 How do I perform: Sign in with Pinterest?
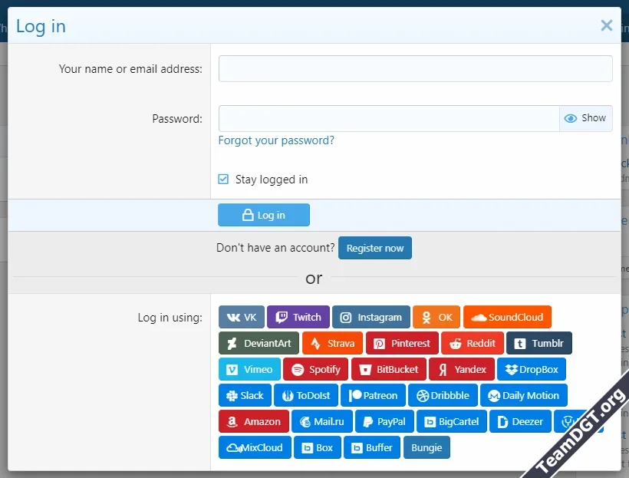click(x=402, y=343)
